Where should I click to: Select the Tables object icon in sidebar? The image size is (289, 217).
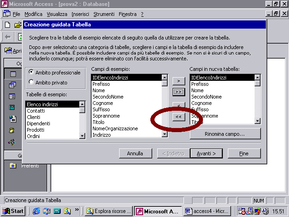13,74
